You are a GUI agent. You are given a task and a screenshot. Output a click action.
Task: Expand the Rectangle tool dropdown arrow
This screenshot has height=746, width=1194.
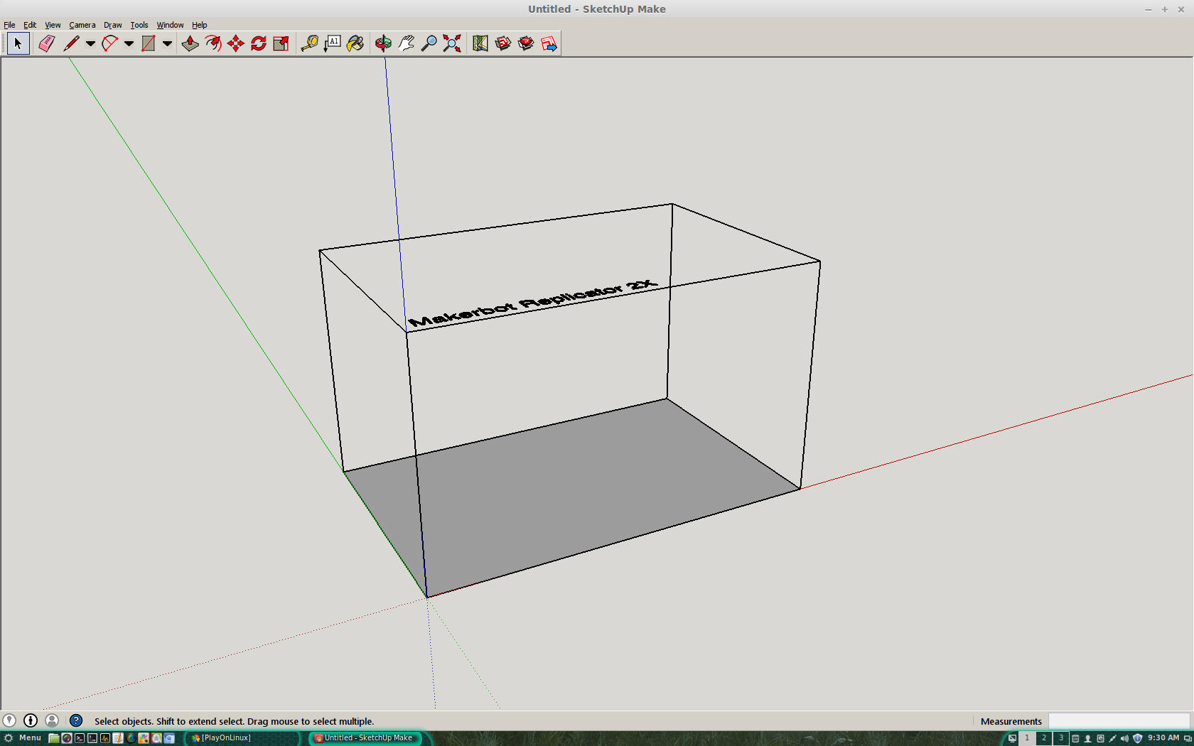point(167,44)
